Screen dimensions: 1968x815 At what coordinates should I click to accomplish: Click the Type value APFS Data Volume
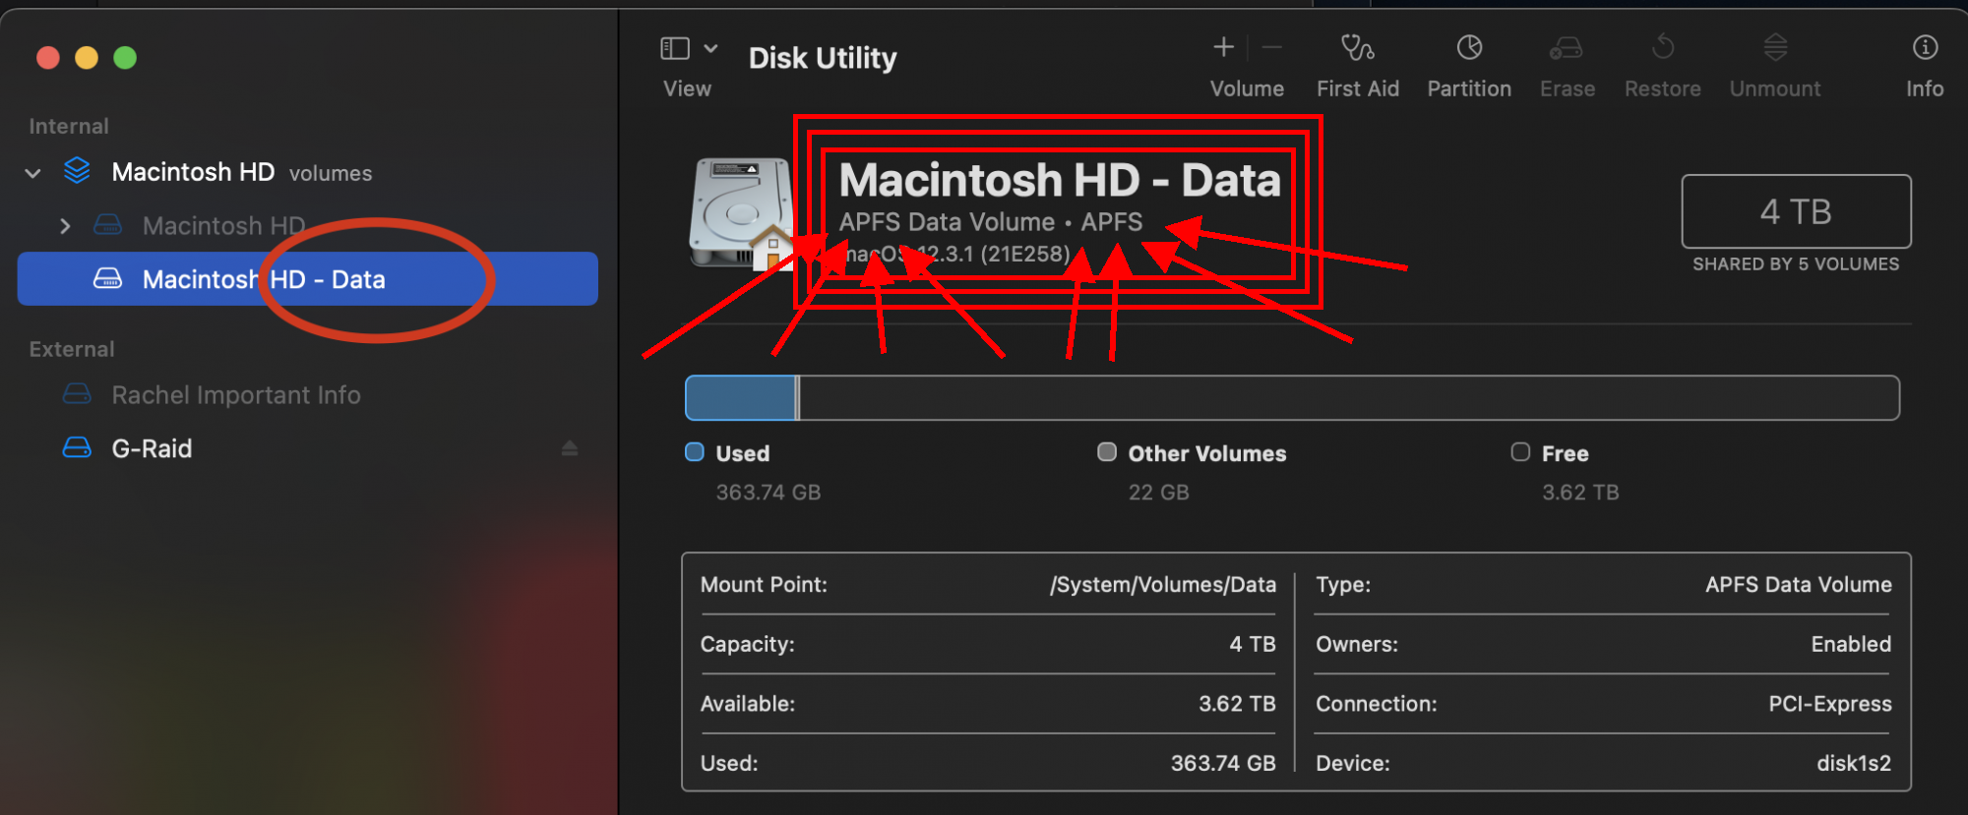[x=1799, y=585]
